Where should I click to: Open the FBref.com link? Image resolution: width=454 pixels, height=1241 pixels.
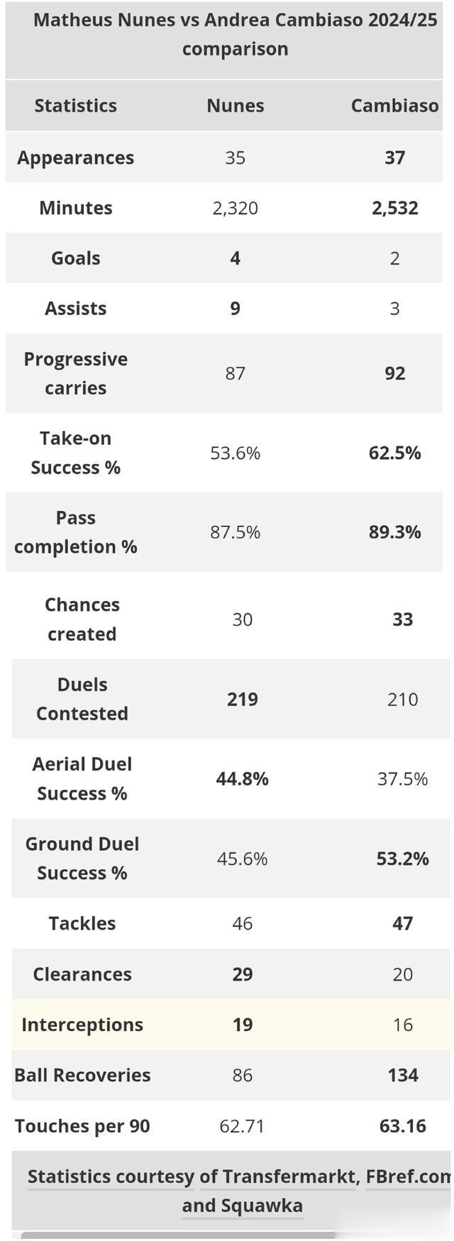click(409, 1176)
